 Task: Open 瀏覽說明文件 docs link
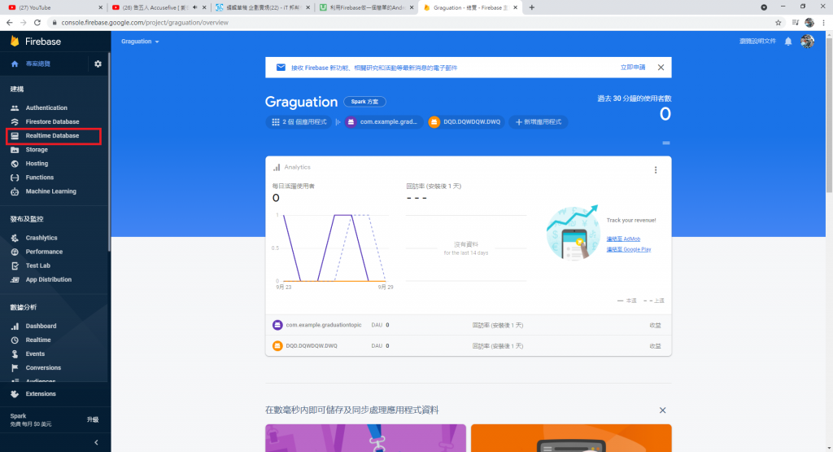point(757,42)
